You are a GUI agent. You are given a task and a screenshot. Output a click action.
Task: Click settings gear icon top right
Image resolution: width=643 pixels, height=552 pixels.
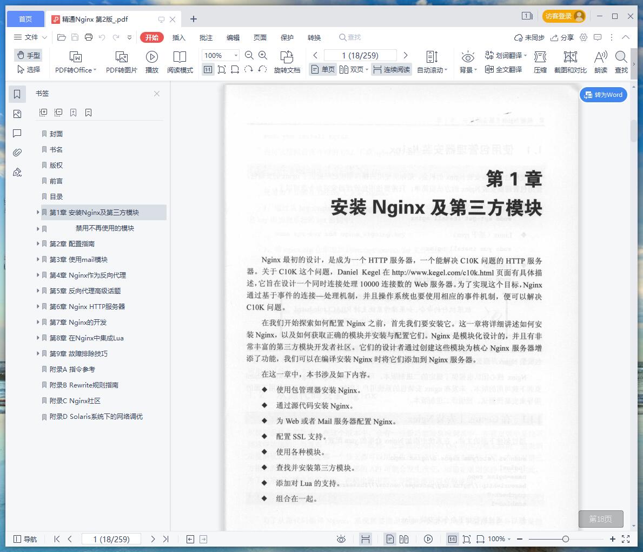[x=584, y=37]
